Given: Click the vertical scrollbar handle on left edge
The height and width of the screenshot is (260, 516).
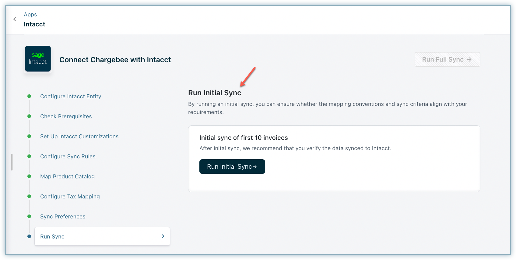Looking at the screenshot, I should pyautogui.click(x=12, y=162).
